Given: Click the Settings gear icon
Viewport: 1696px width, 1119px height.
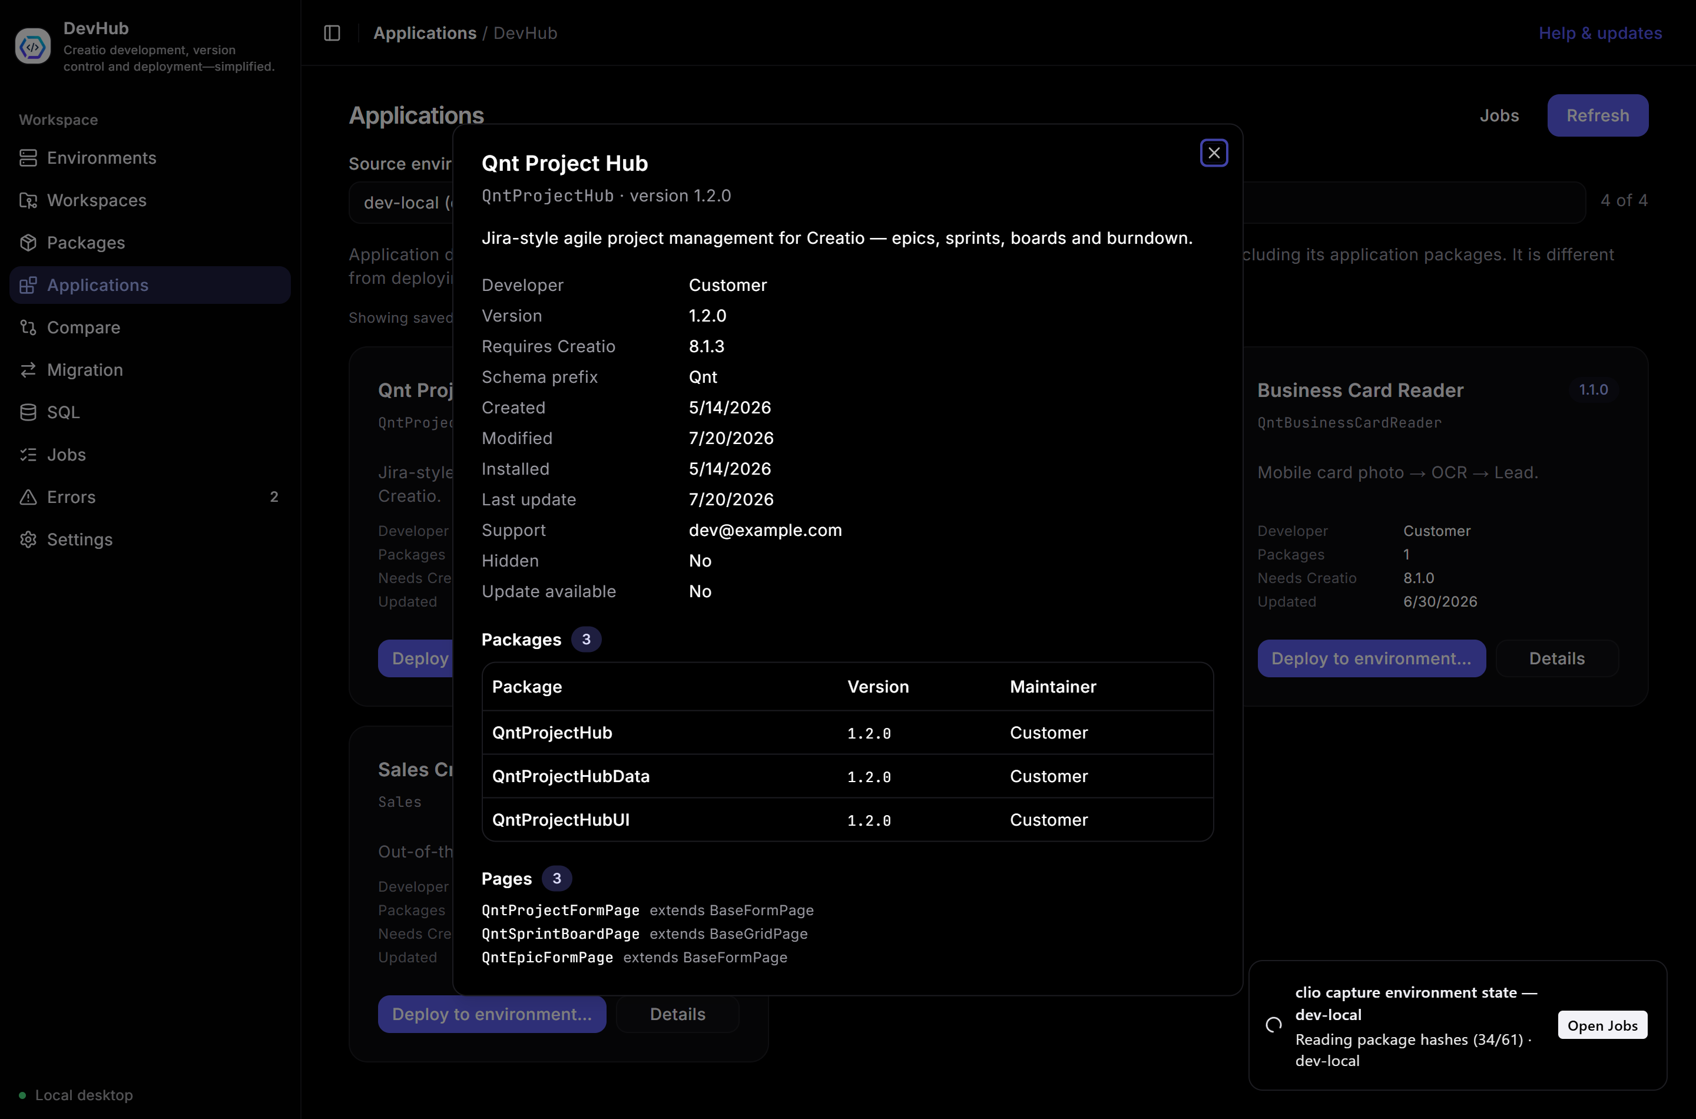Looking at the screenshot, I should click(x=28, y=539).
